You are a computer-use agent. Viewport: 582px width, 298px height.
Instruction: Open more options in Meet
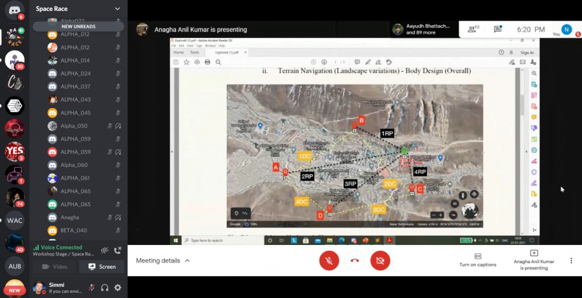570,261
